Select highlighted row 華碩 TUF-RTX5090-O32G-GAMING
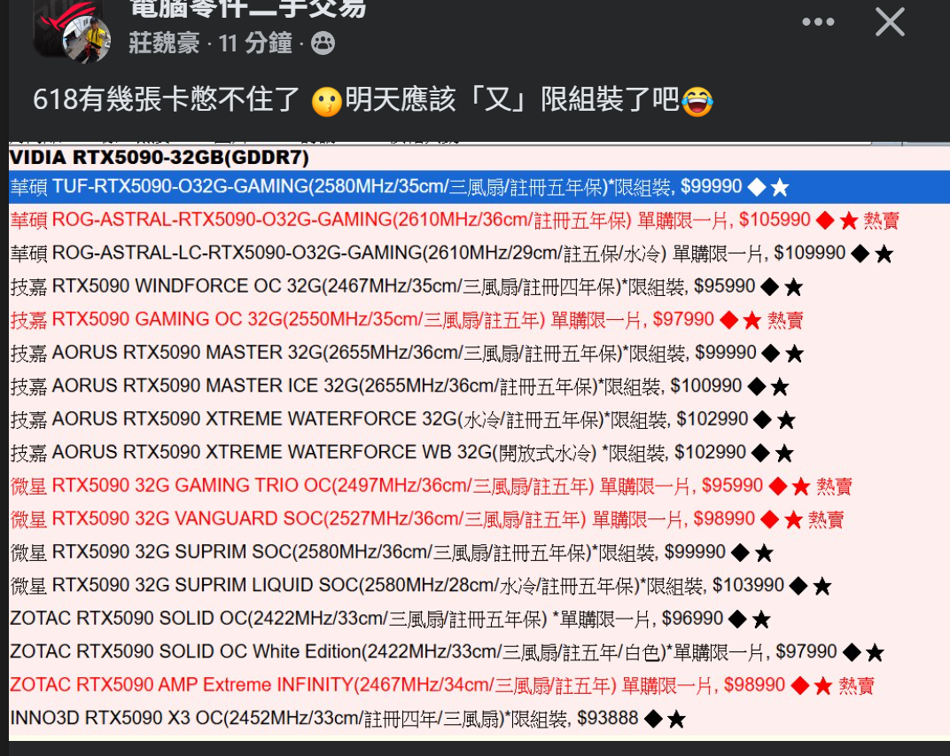 pos(479,187)
